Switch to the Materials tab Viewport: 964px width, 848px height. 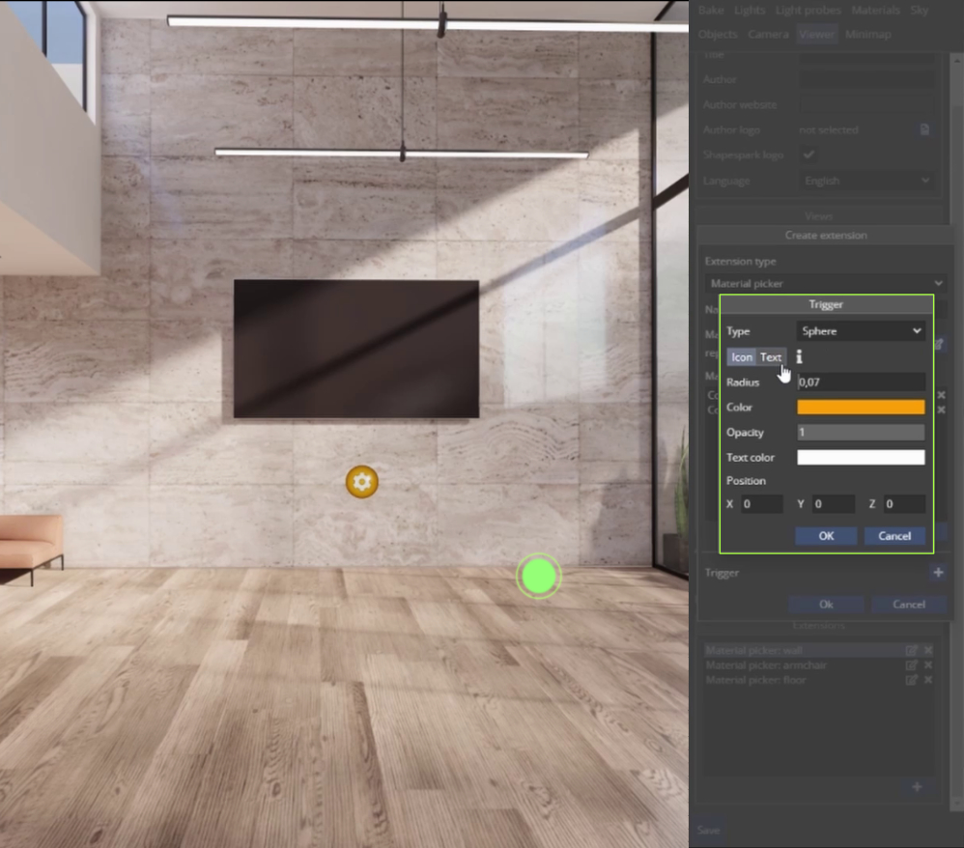pos(875,10)
